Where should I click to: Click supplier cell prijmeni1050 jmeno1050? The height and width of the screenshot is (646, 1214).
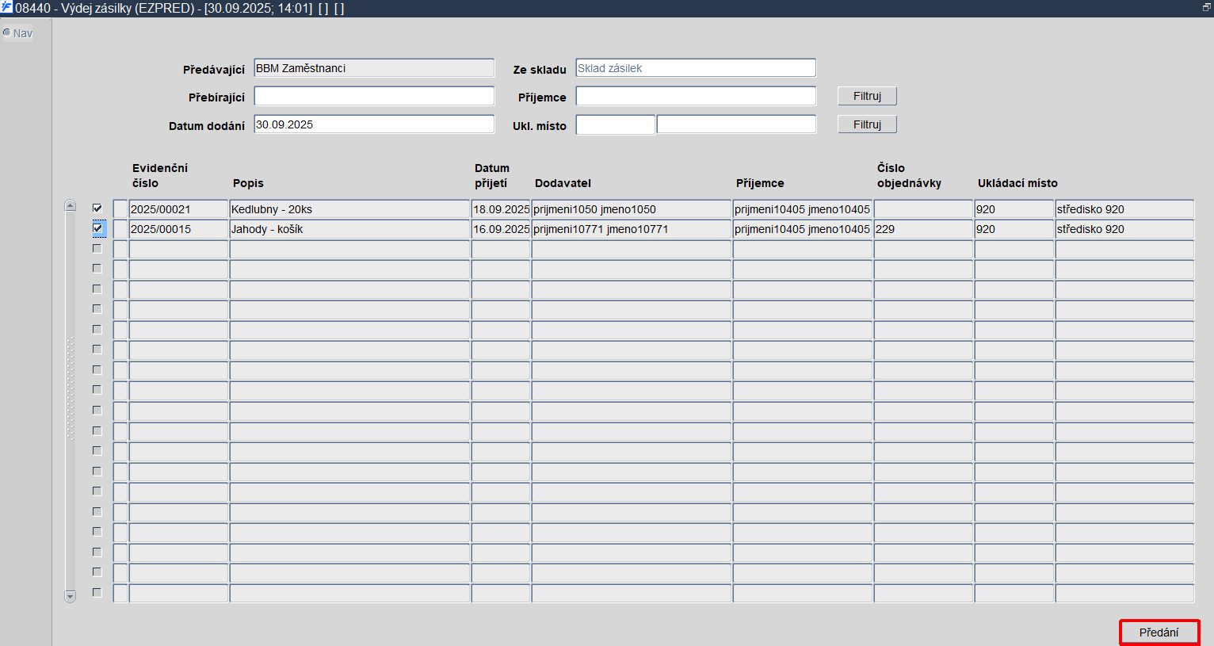(x=632, y=209)
